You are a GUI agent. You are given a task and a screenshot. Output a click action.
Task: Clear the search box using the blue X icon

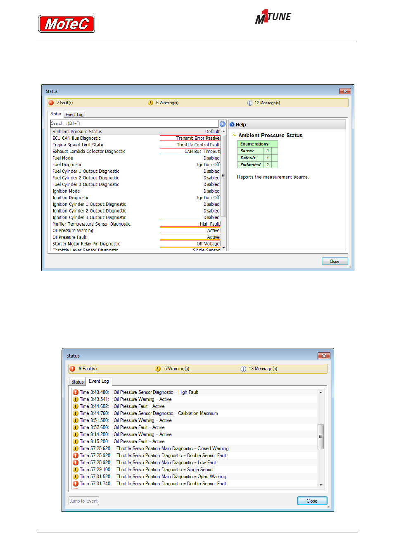(x=223, y=124)
